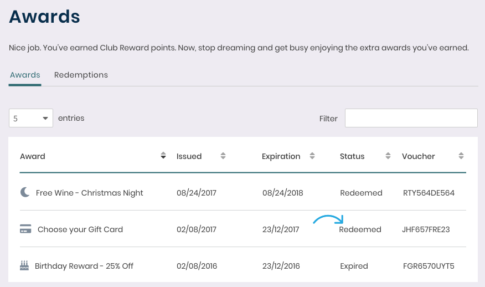This screenshot has height=287, width=485.
Task: Open the Free Wine - Christmas Night award
Action: point(89,193)
